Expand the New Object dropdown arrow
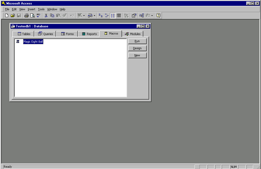This screenshot has height=169, width=261. pyautogui.click(x=152, y=16)
